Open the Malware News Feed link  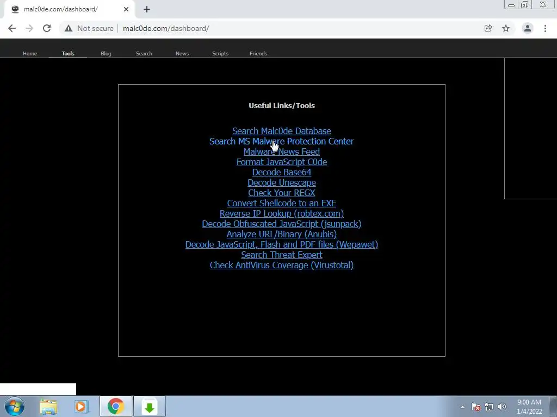282,151
